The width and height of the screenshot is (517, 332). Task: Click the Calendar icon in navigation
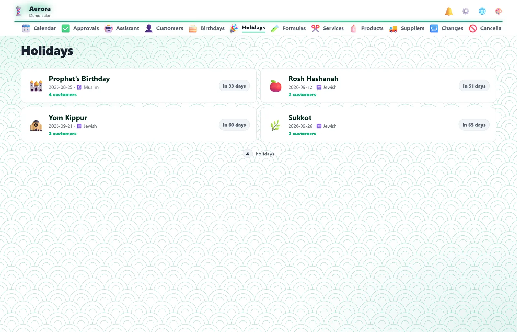[x=26, y=28]
